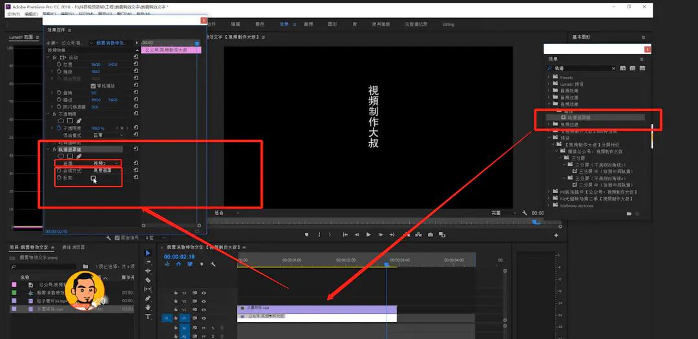This screenshot has width=698, height=339.
Task: Reset the 位置 position parameter
Action: coord(136,65)
